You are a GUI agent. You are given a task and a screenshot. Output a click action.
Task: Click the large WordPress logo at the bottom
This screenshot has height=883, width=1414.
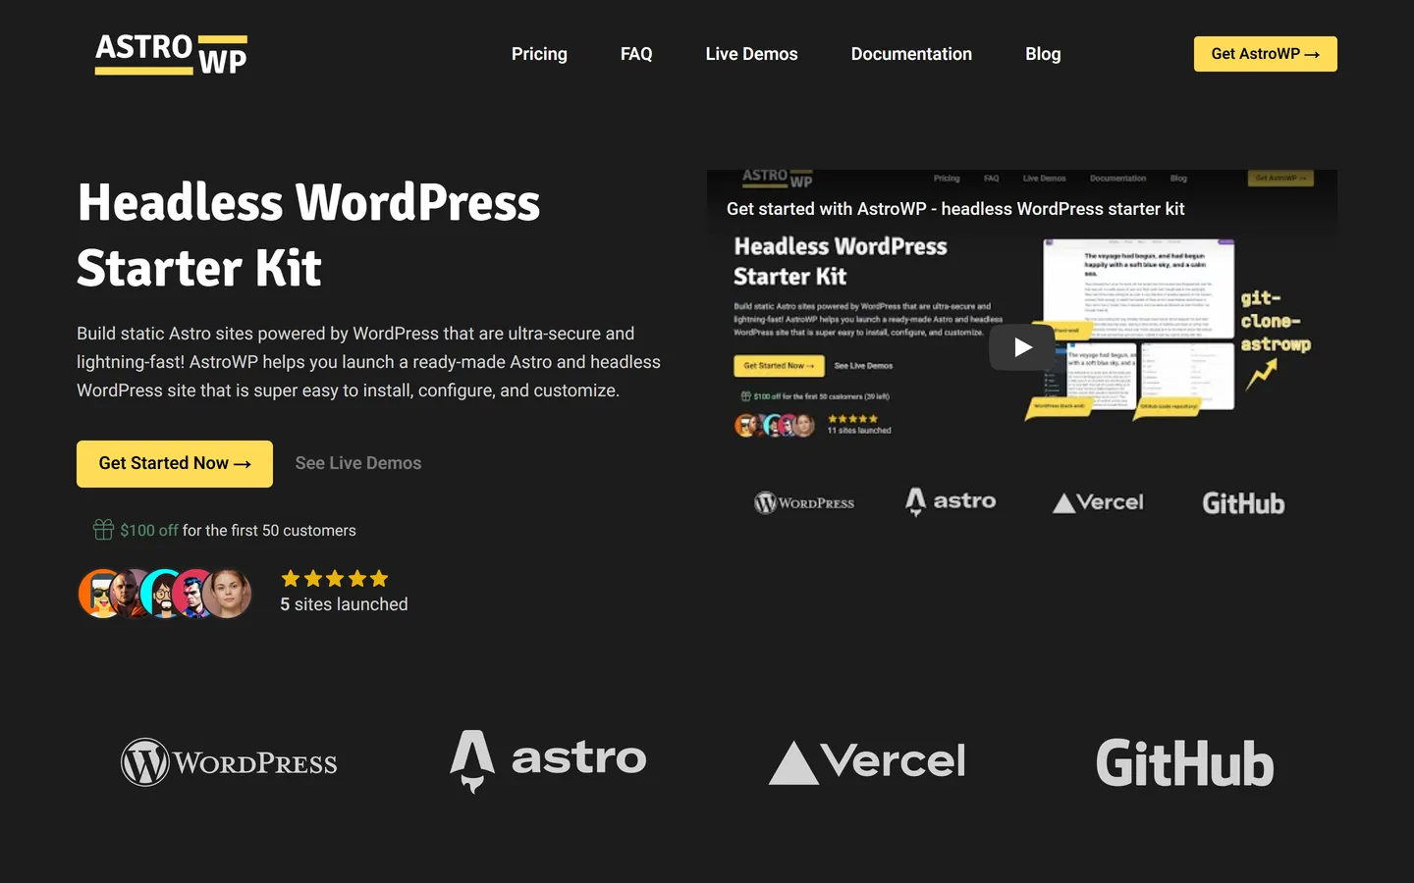click(229, 762)
